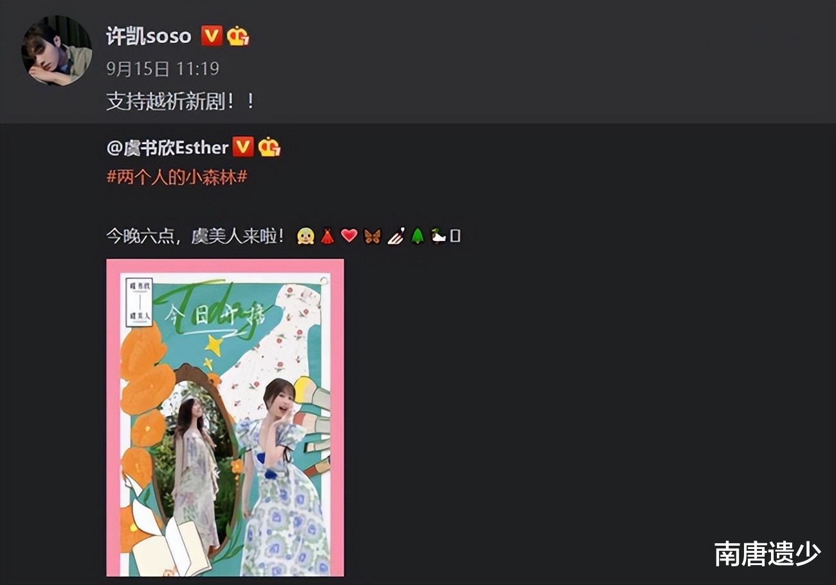Click the orange V badge beside 许凯soso

[212, 35]
